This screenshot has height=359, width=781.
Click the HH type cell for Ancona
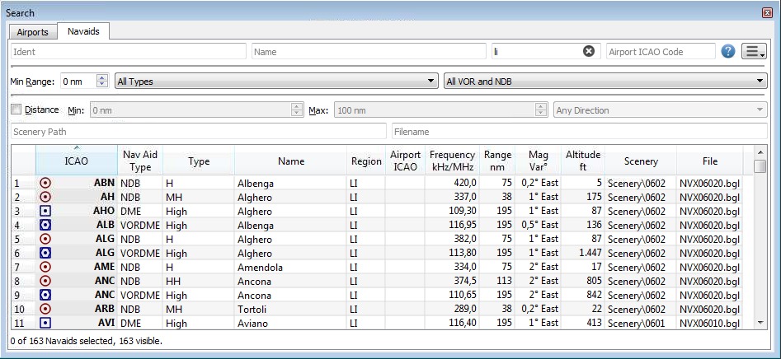tap(199, 281)
